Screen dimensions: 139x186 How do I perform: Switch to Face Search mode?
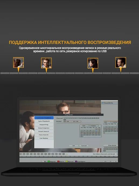pos(44,135)
